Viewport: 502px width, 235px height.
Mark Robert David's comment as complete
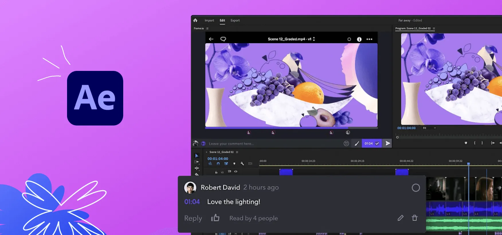(416, 188)
